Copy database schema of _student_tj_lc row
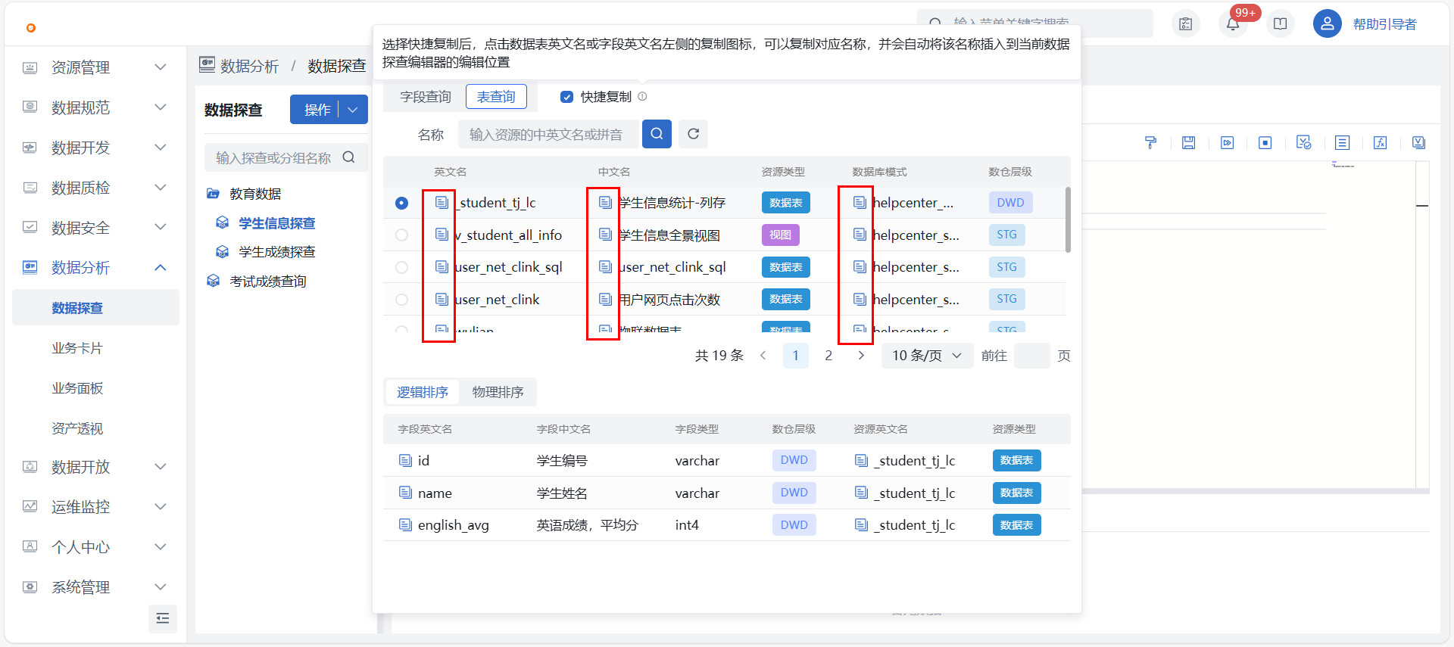This screenshot has height=647, width=1454. pos(860,203)
